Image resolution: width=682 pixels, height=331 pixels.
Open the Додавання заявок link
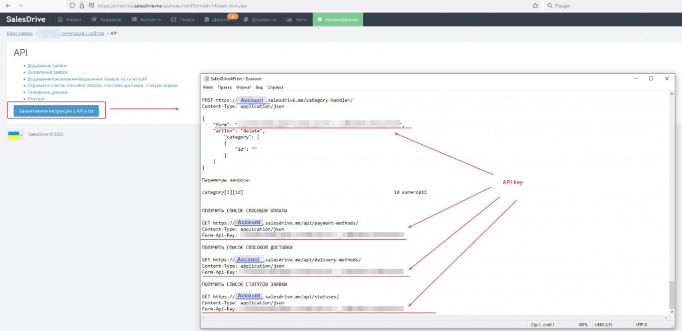(x=47, y=66)
